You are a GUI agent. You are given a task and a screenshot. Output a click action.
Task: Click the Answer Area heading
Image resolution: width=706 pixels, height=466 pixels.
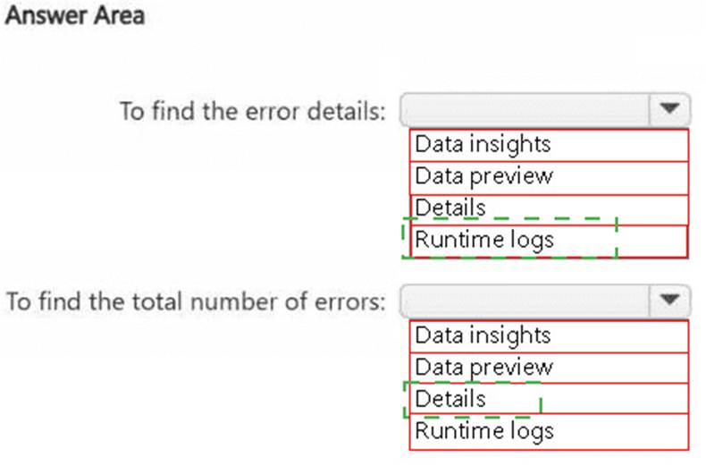coord(75,16)
